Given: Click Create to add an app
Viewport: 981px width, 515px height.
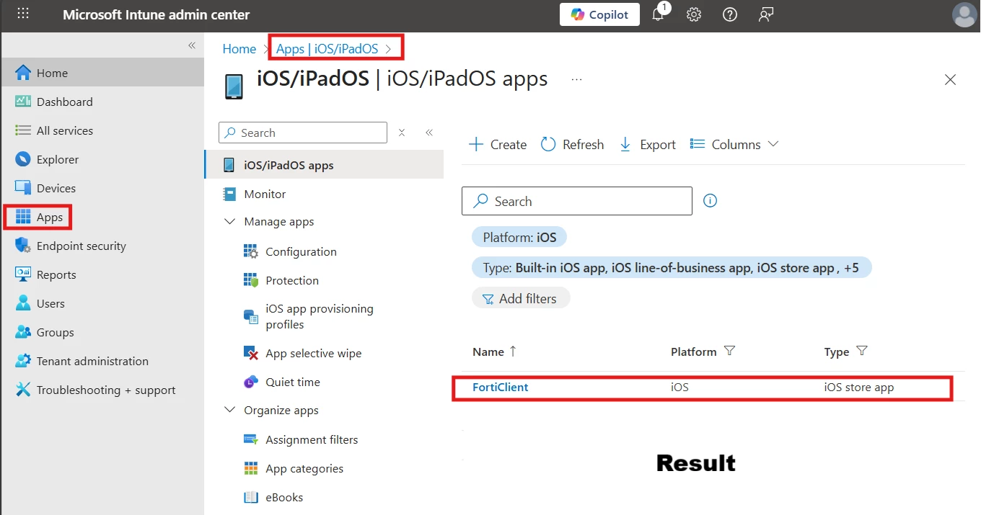Looking at the screenshot, I should pyautogui.click(x=498, y=144).
